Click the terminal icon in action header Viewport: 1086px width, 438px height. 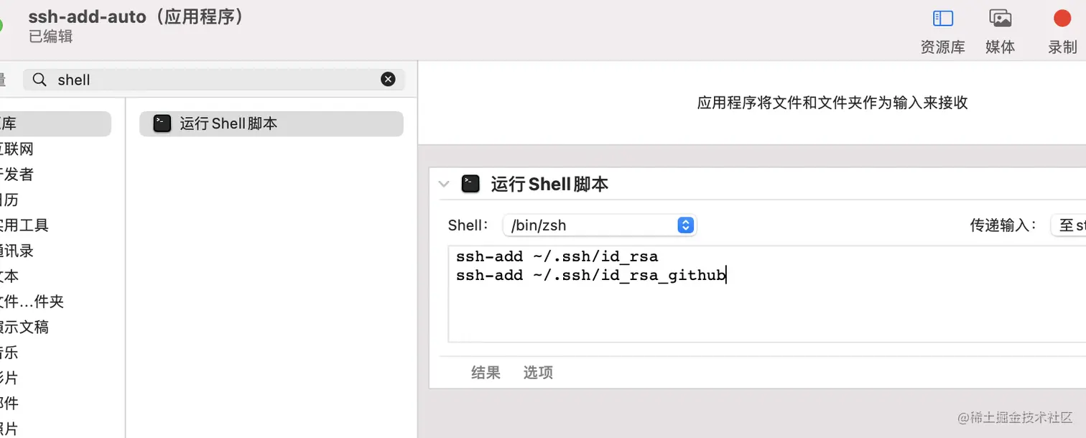pyautogui.click(x=470, y=184)
